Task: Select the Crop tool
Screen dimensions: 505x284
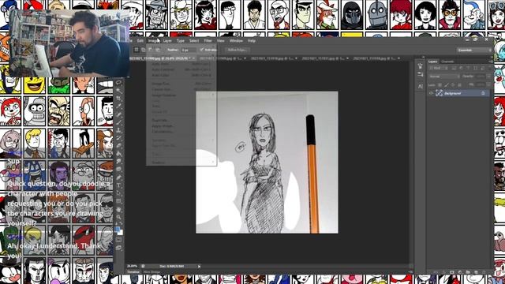Action: click(118, 99)
